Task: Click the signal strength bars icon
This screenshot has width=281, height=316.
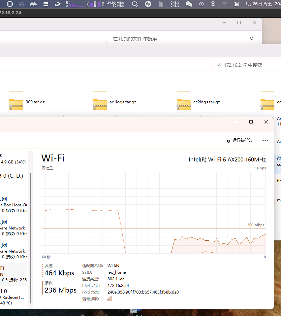Action: [109, 299]
